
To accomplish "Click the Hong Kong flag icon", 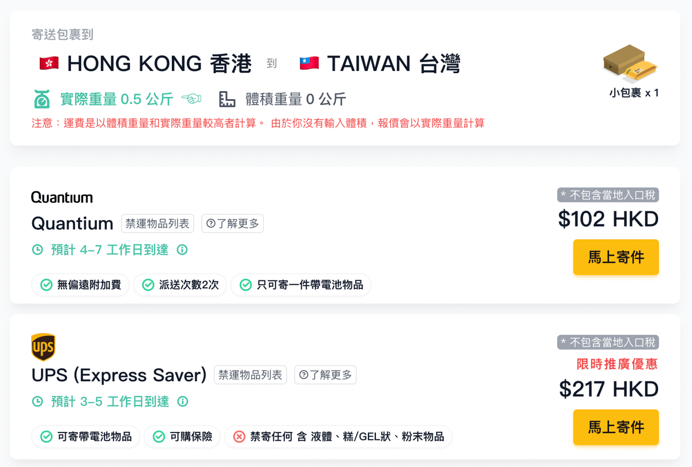I will (x=49, y=63).
